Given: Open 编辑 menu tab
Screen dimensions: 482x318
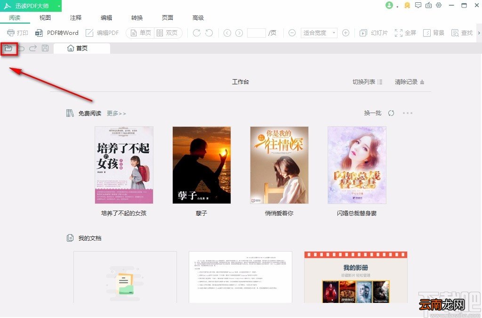Looking at the screenshot, I should tap(106, 18).
